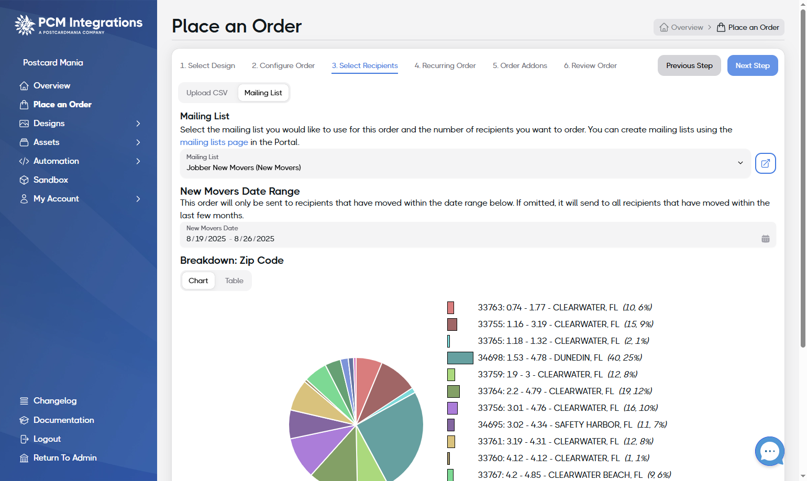Expand the My Account submenu chevron

138,199
